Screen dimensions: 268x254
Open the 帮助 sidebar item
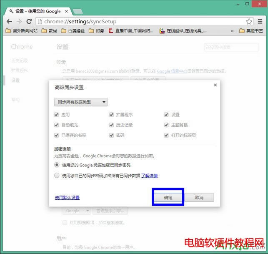15,99
